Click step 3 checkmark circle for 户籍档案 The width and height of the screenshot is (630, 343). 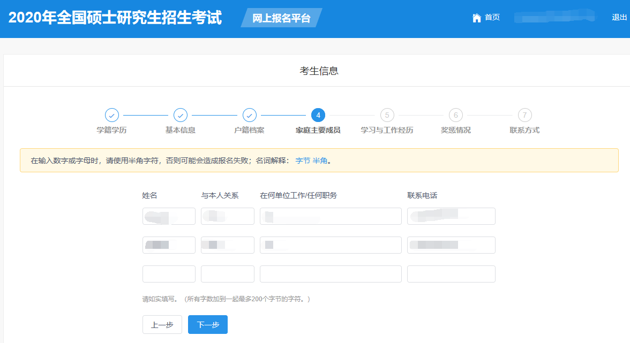point(250,115)
